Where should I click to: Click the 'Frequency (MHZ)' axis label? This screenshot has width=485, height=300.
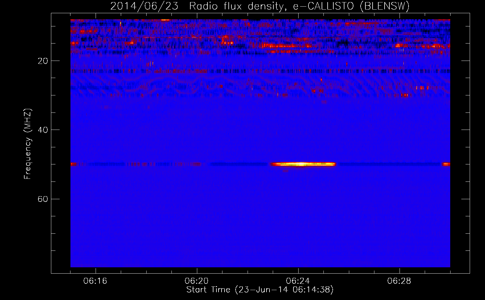28,144
